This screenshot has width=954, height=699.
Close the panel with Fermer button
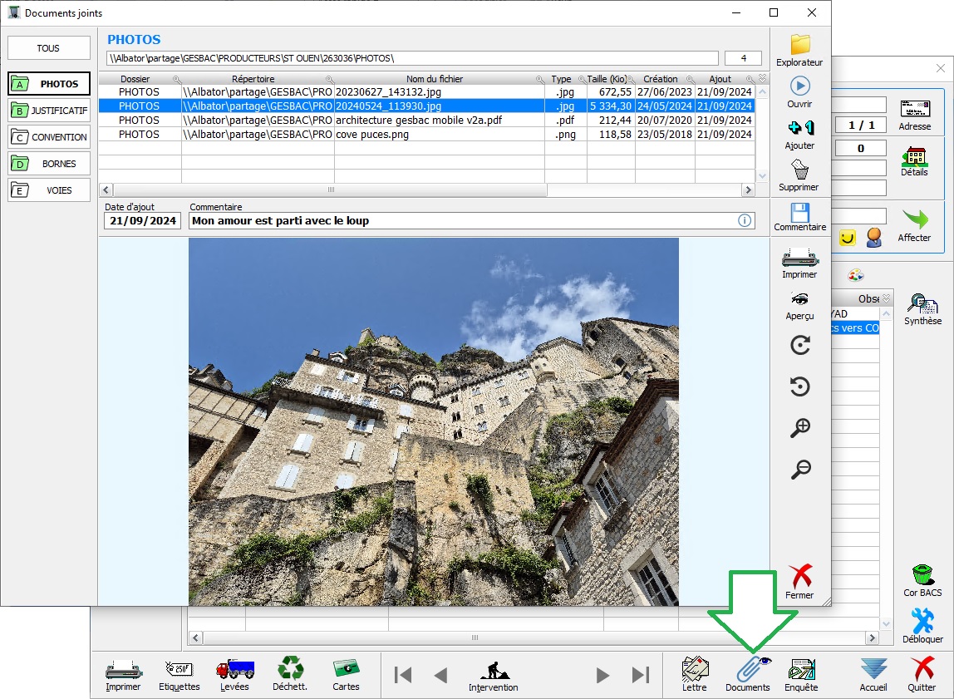(x=799, y=581)
